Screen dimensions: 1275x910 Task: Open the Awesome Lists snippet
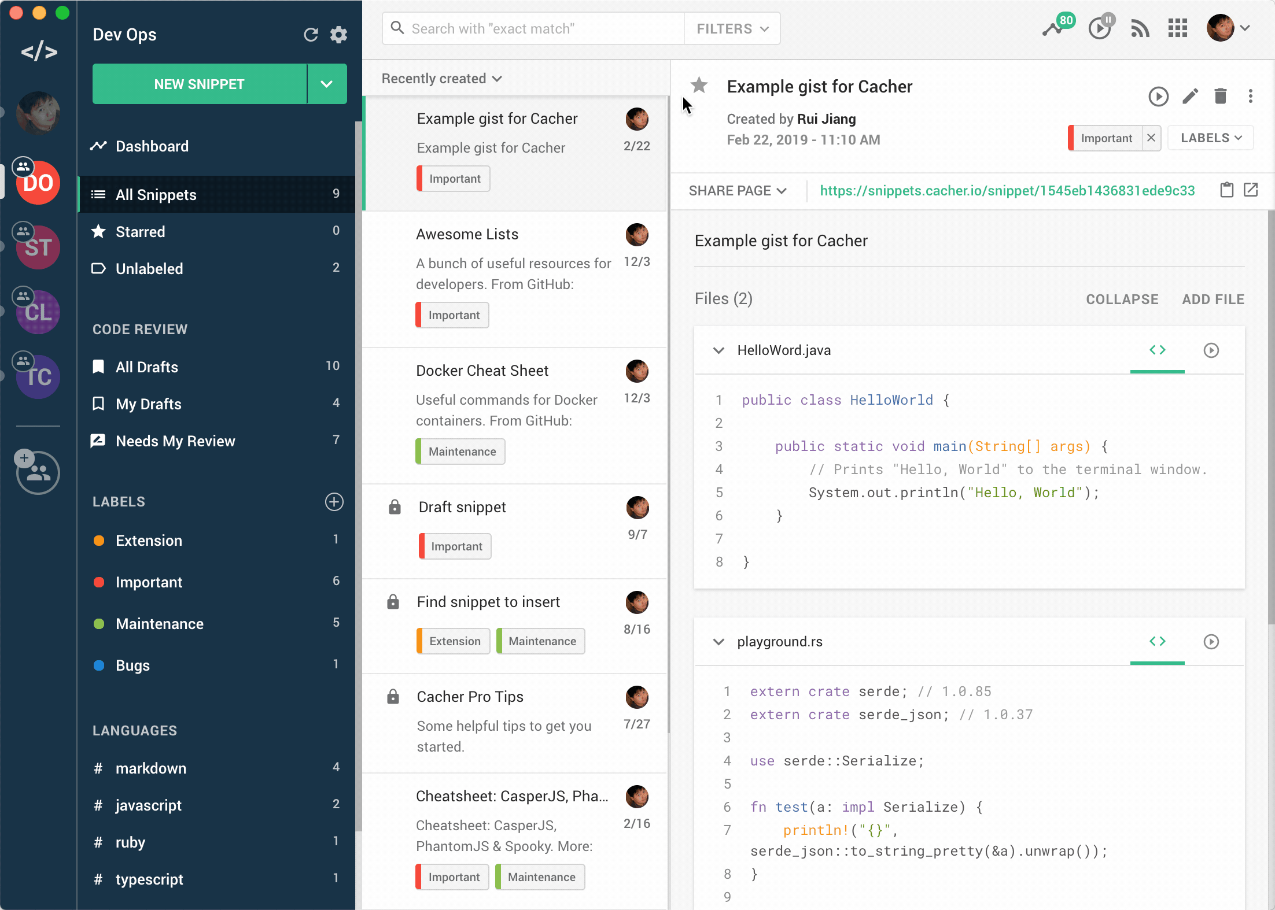point(515,280)
